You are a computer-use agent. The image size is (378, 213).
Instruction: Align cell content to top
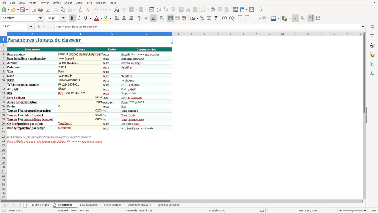140,18
